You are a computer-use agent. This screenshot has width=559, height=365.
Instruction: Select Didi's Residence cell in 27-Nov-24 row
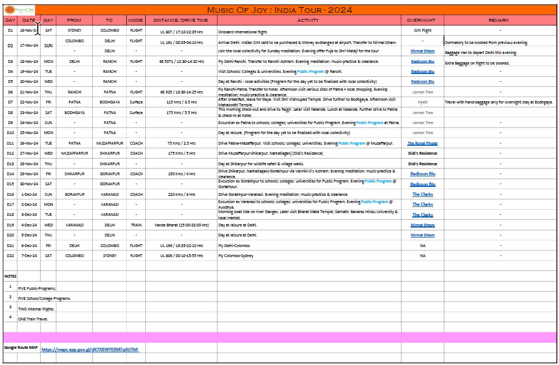[423, 153]
